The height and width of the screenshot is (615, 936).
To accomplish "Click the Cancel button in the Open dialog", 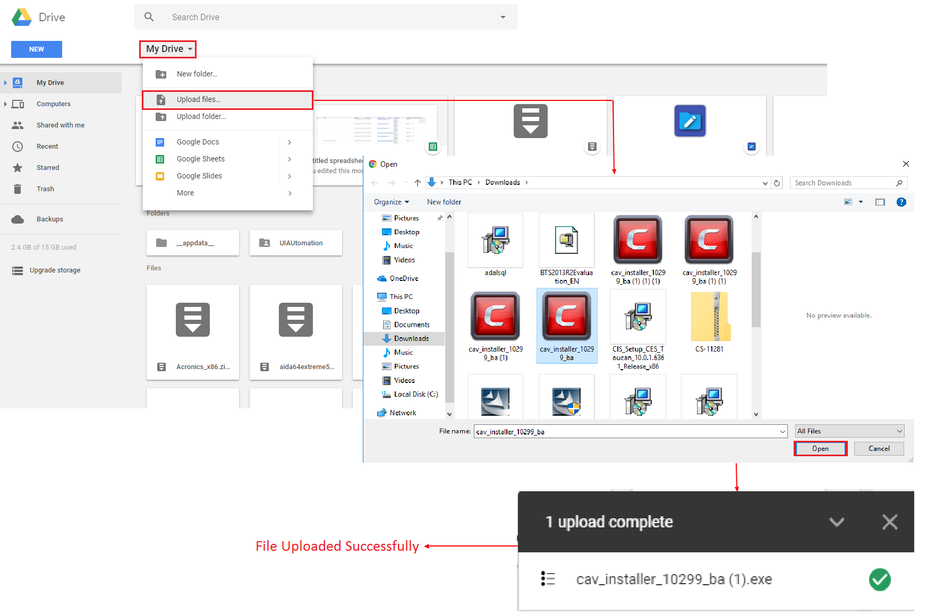I will click(x=879, y=448).
